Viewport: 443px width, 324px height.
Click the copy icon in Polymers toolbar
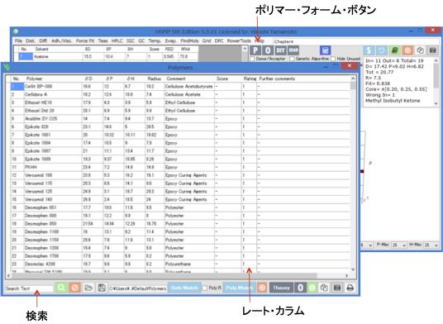click(x=324, y=288)
